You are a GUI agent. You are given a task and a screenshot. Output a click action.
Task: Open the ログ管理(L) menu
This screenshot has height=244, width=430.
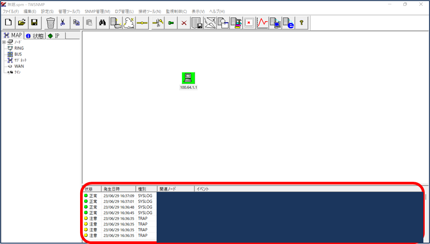tap(124, 11)
